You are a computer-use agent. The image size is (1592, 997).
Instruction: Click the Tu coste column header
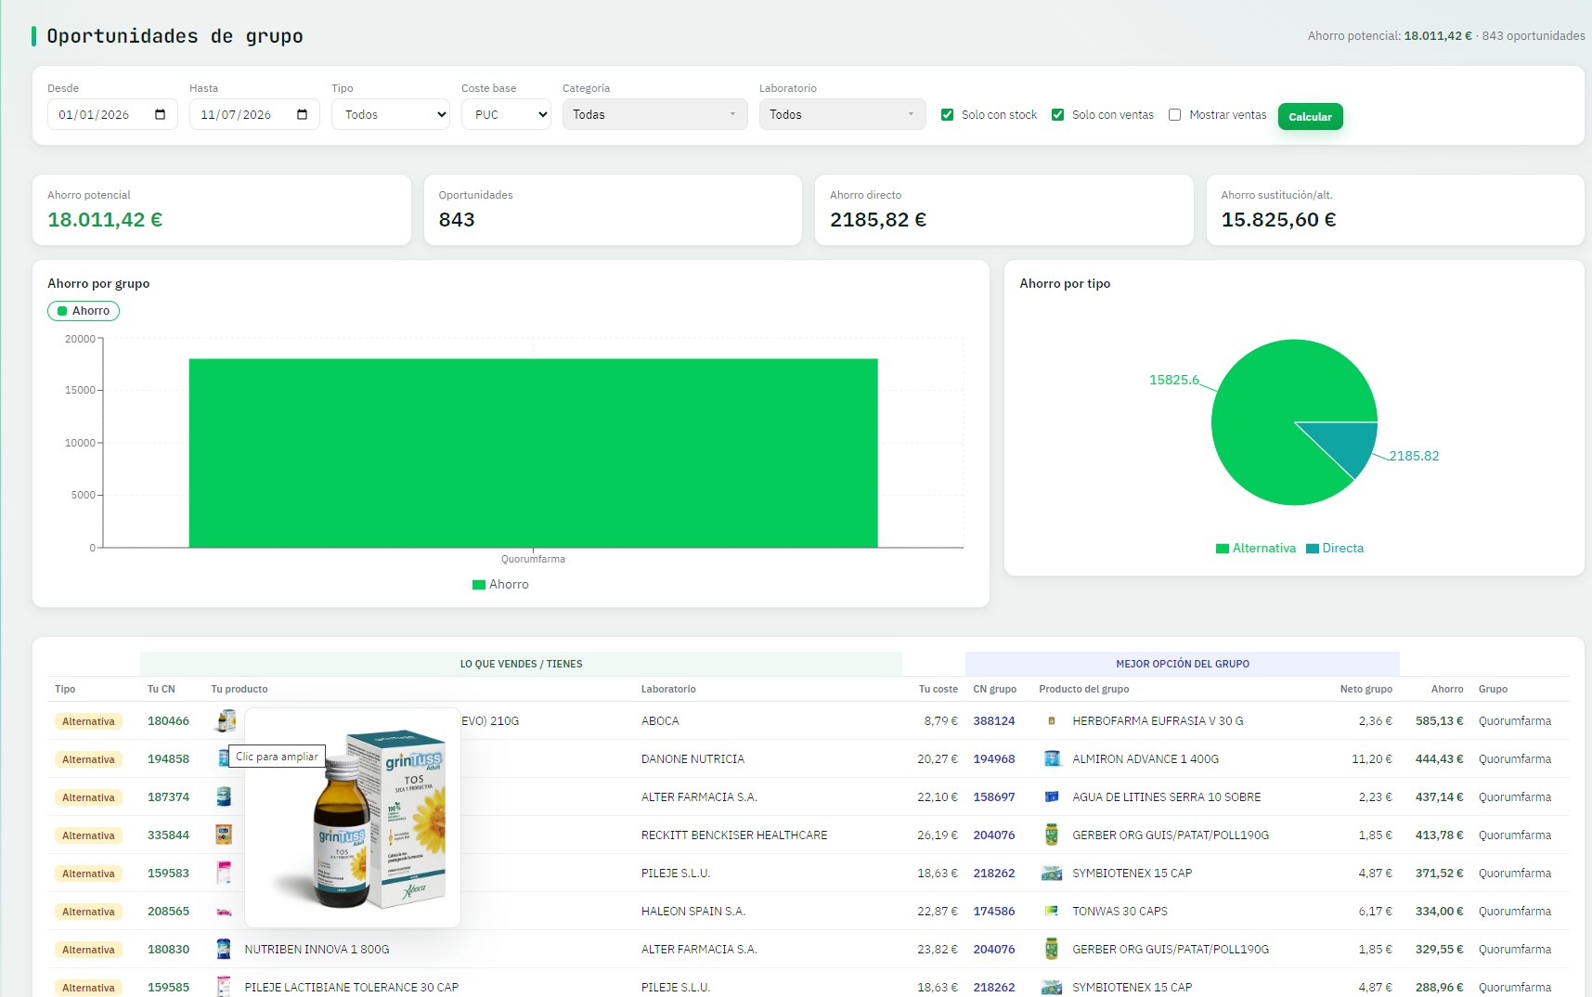[x=938, y=690]
